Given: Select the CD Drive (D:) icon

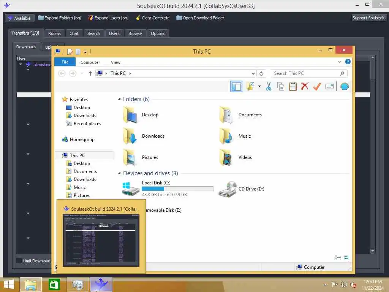Looking at the screenshot, I should [x=228, y=189].
